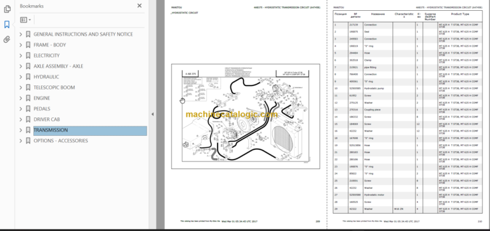Viewport: 490px width, 231px height.
Task: Click bookmark icon beside TELESCOPIC BOOM
Action: (x=28, y=87)
